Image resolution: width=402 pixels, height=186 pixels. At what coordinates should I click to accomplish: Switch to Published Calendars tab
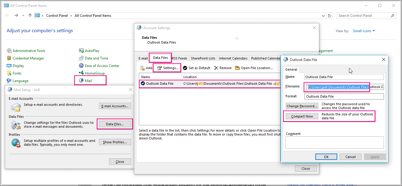(266, 58)
